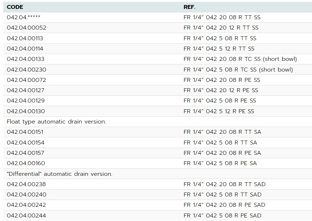
Task: Click the "Differential" automatic drain version heading
Action: click(x=59, y=174)
